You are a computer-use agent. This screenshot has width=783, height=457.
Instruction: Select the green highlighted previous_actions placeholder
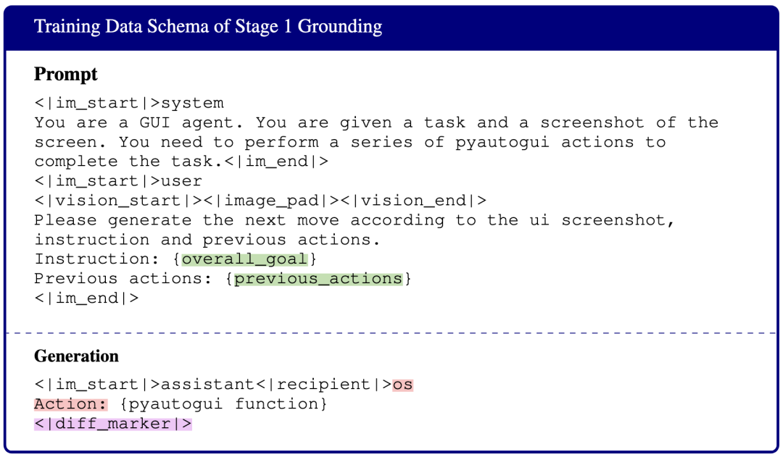(318, 278)
